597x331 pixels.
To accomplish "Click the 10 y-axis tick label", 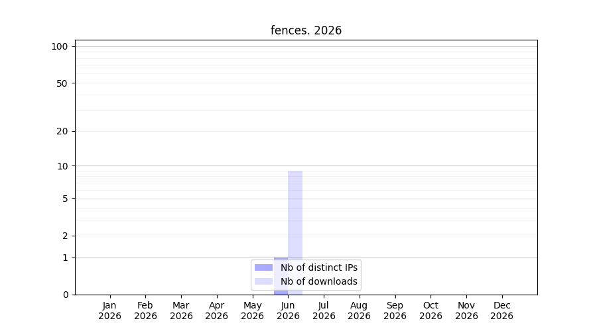I will [x=62, y=166].
